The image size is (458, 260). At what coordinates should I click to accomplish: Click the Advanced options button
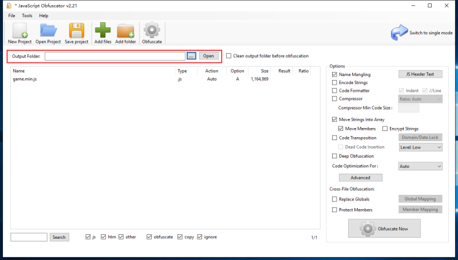(x=360, y=178)
